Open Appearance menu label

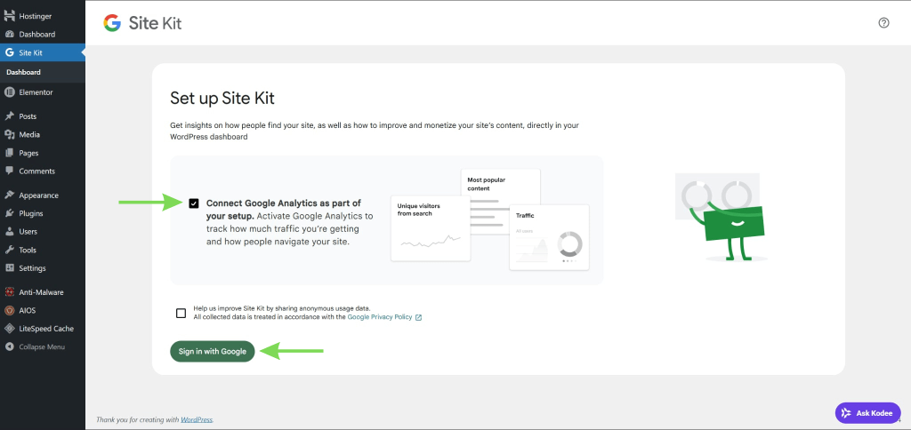[x=39, y=195]
